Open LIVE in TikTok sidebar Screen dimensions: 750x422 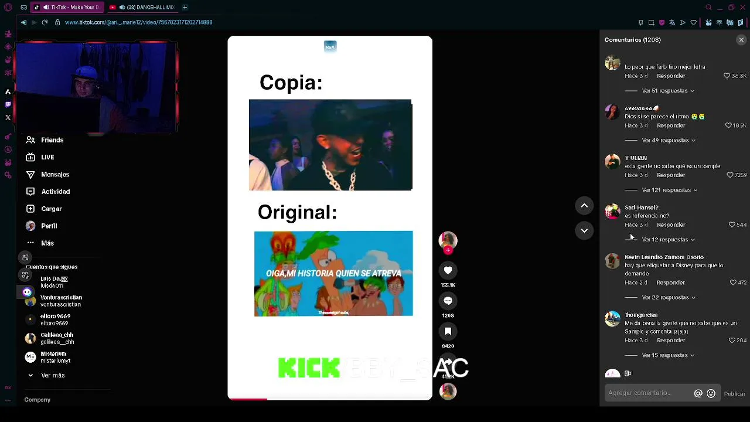(40, 157)
